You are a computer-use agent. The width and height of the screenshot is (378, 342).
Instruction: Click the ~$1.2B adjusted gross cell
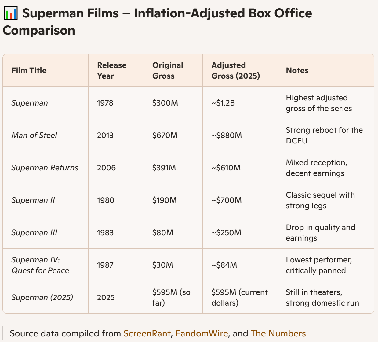point(240,103)
